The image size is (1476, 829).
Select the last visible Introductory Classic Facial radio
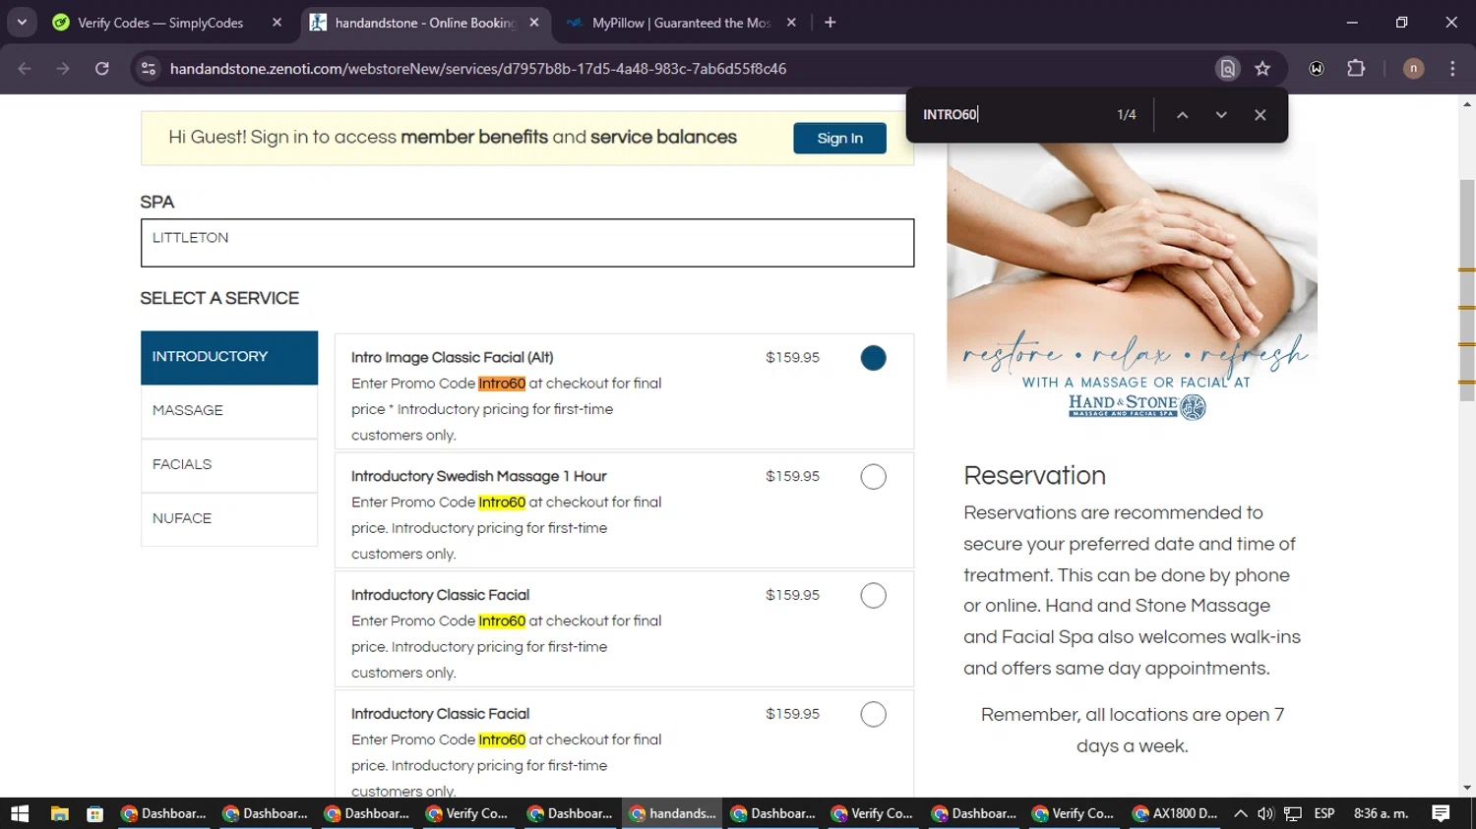[x=873, y=715]
